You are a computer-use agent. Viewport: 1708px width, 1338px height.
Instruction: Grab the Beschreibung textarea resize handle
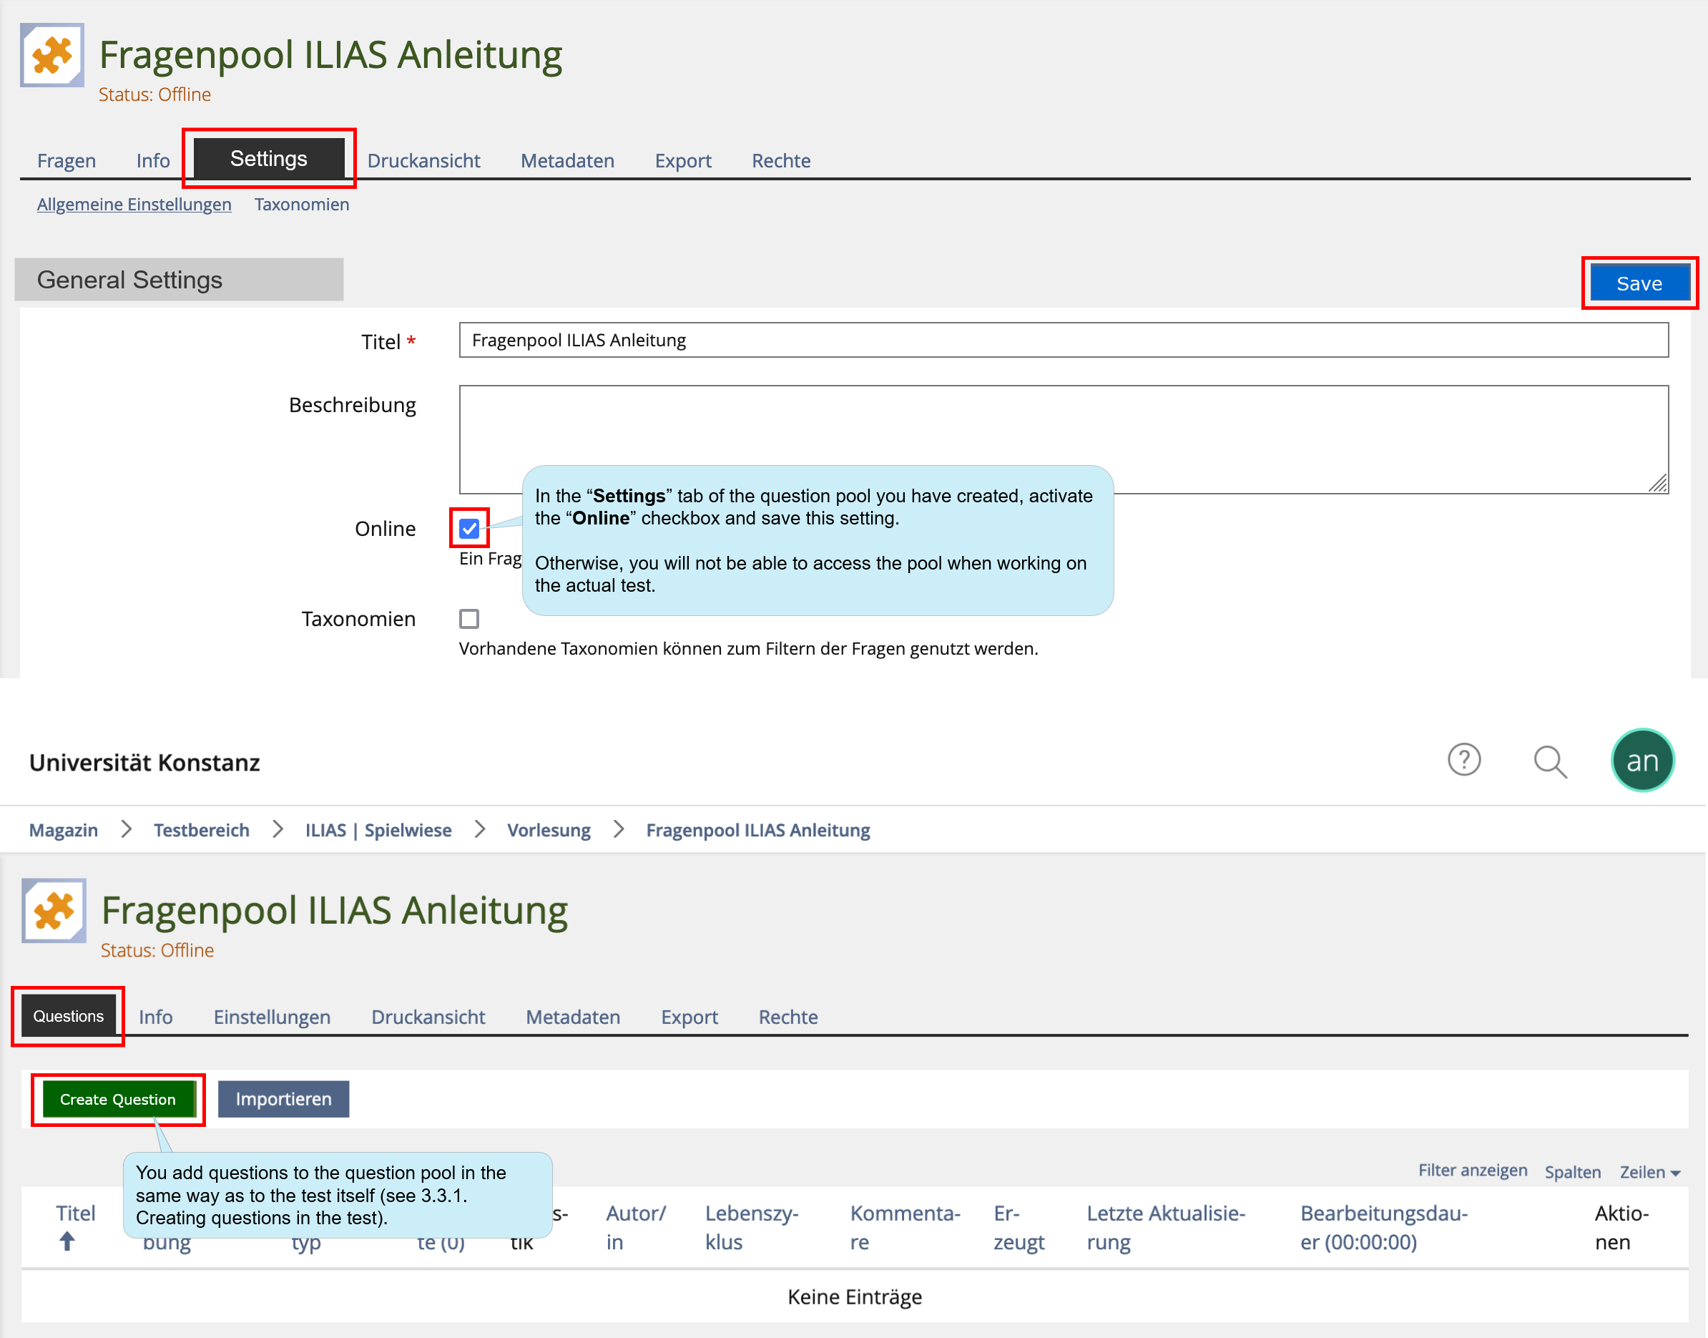click(1658, 484)
